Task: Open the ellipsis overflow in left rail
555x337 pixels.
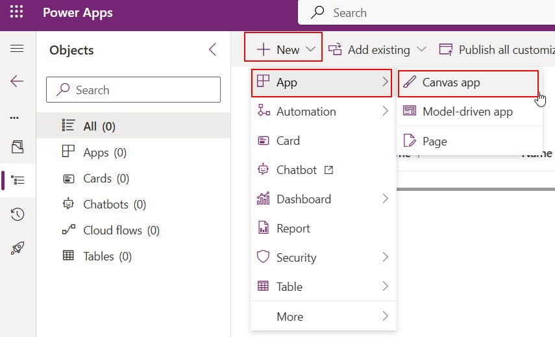Action: [x=14, y=118]
